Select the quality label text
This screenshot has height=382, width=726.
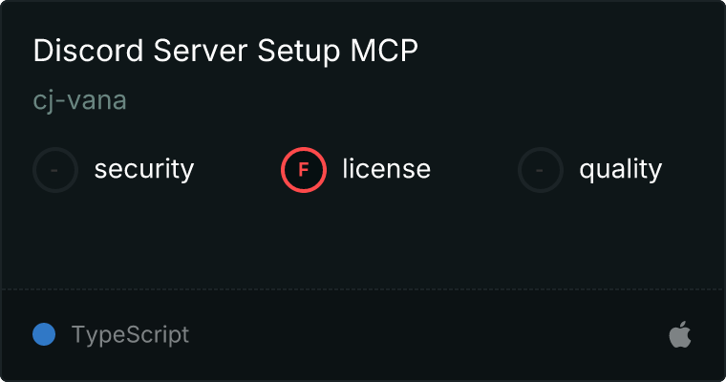[620, 169]
